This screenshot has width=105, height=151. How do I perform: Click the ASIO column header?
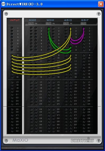pyautogui.click(x=68, y=20)
